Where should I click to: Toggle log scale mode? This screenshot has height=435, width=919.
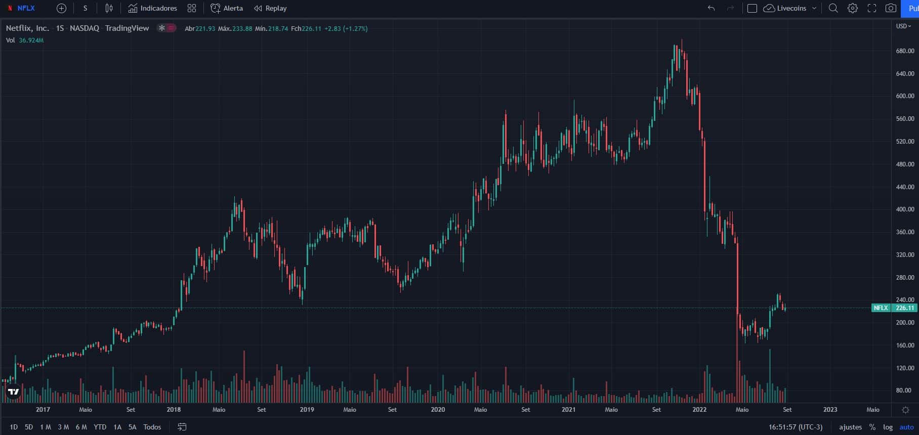pos(888,427)
